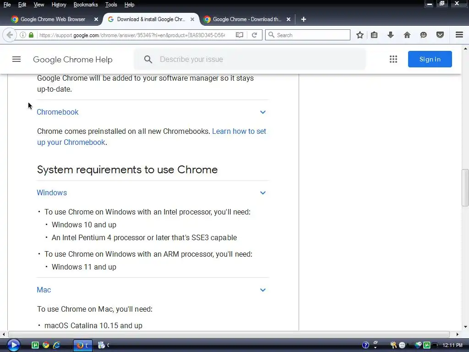
Task: Click the Google Chrome Help title
Action: pos(73,60)
